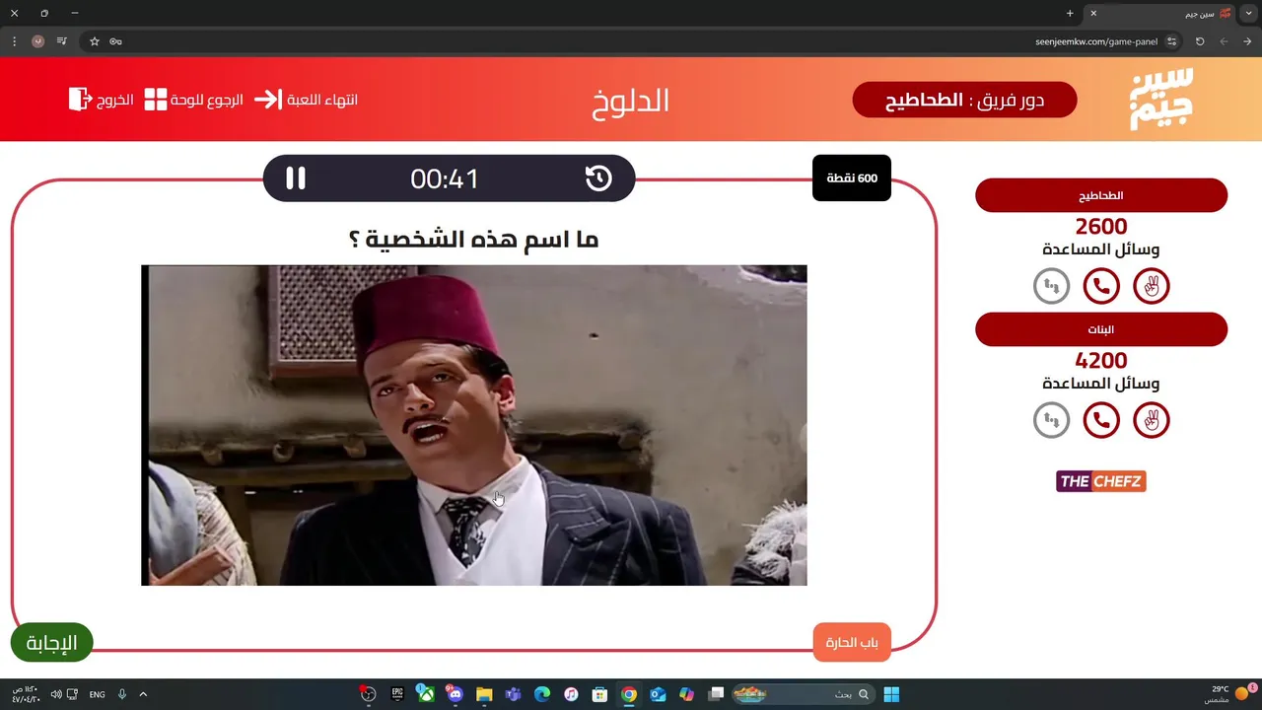
Task: Bookmark this page with star icon
Action: pyautogui.click(x=95, y=41)
